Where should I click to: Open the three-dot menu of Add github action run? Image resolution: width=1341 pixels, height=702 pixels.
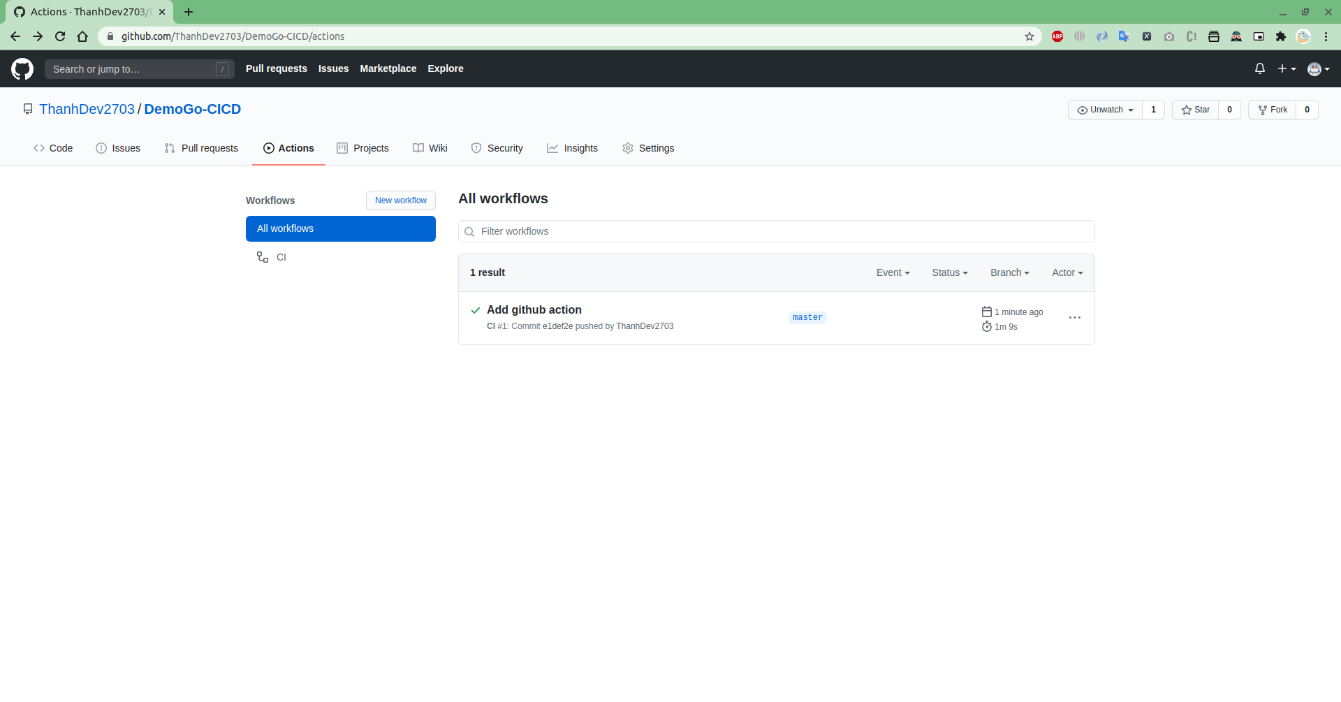[1075, 318]
